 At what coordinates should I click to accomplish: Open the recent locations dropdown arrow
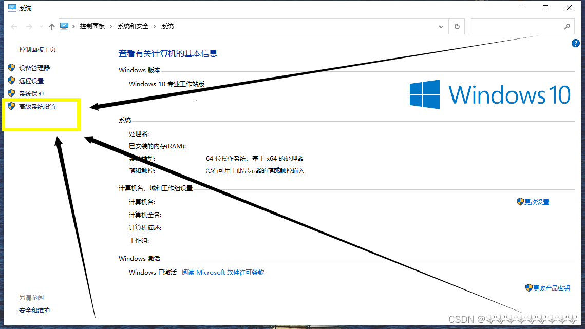coord(41,27)
